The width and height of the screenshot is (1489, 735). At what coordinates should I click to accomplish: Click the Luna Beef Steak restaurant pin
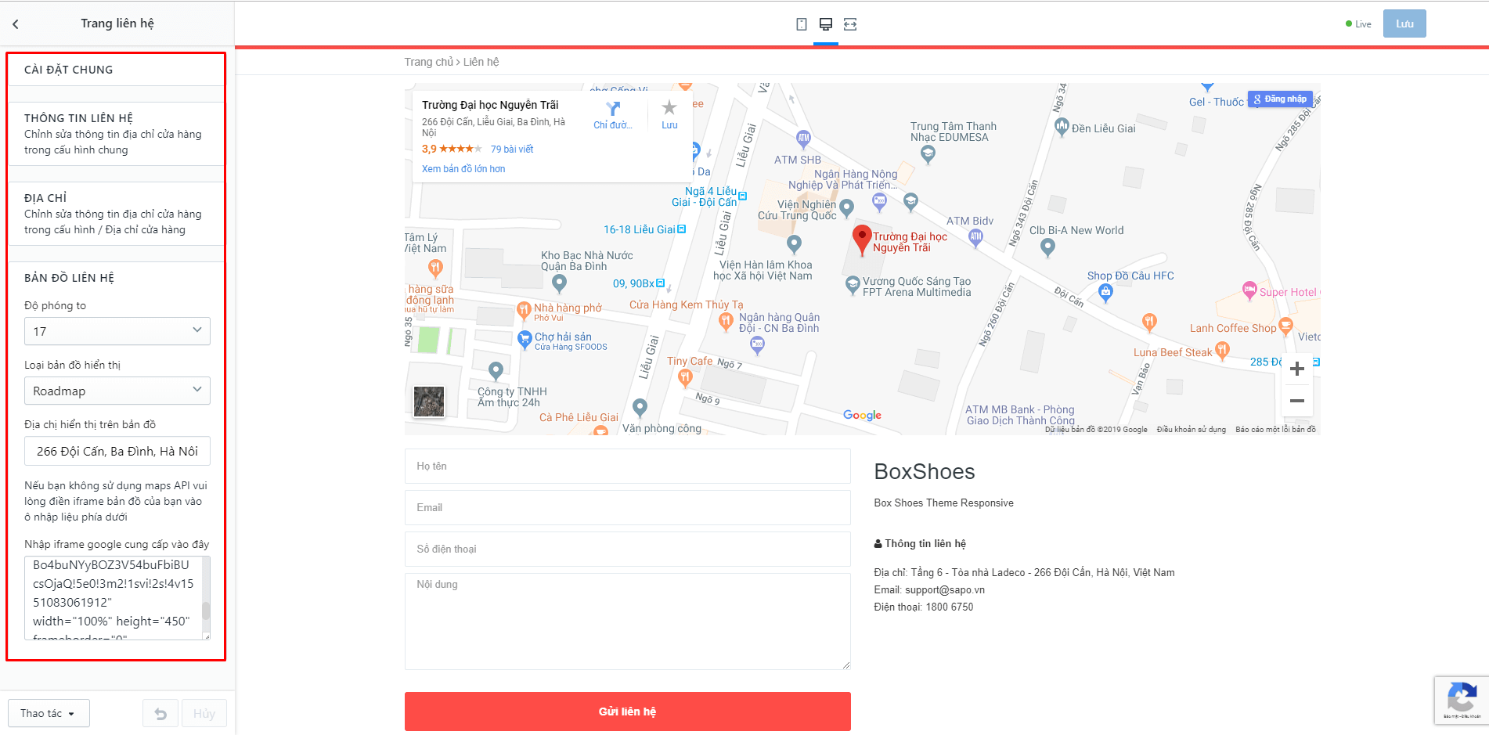[1222, 351]
